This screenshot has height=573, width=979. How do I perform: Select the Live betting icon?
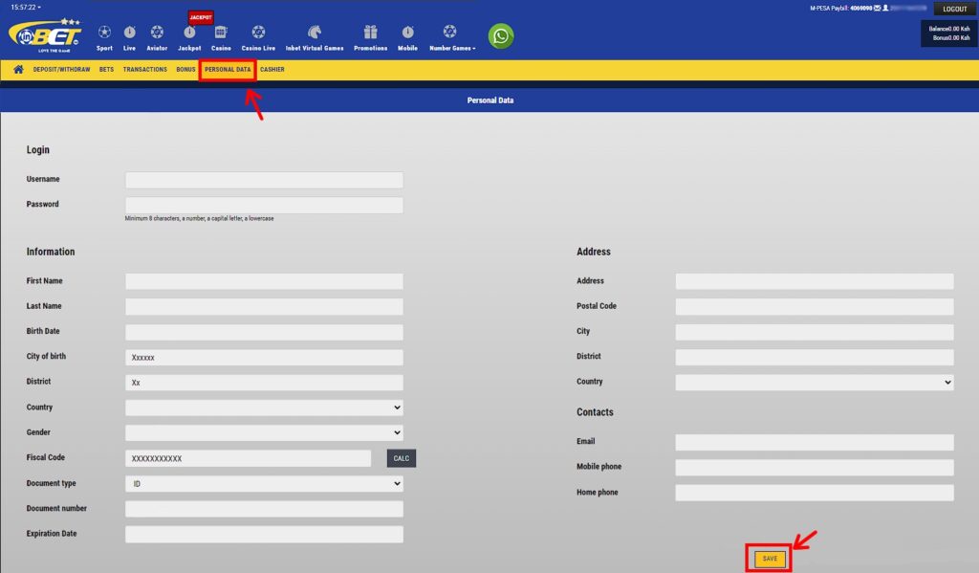click(130, 32)
